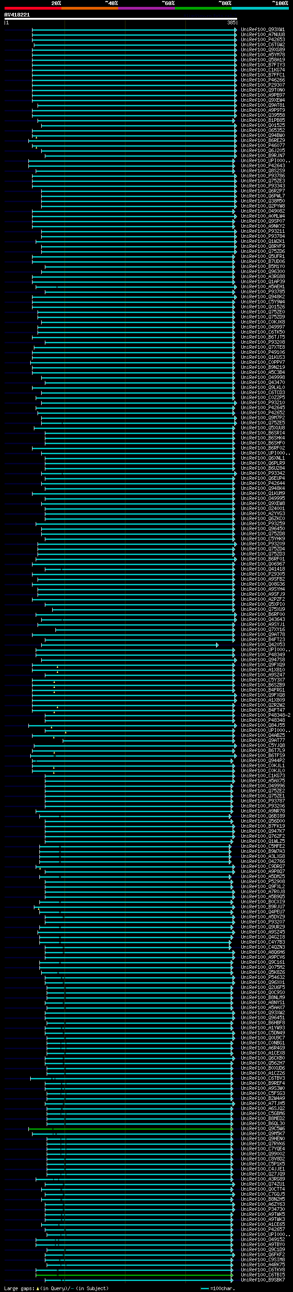Click the query name AV418221
Screen dimensions: 293x1292
tap(17, 15)
